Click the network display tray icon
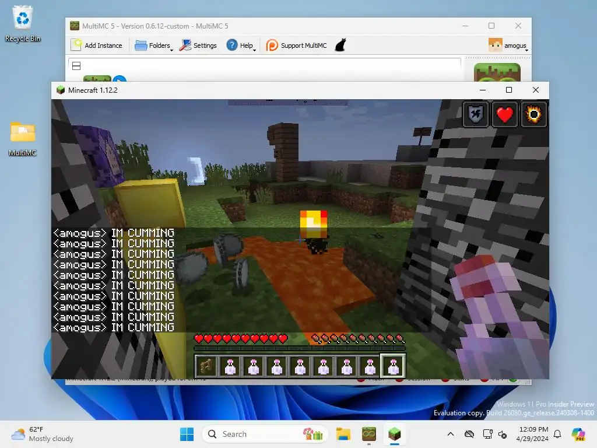This screenshot has height=448, width=597. [x=488, y=434]
